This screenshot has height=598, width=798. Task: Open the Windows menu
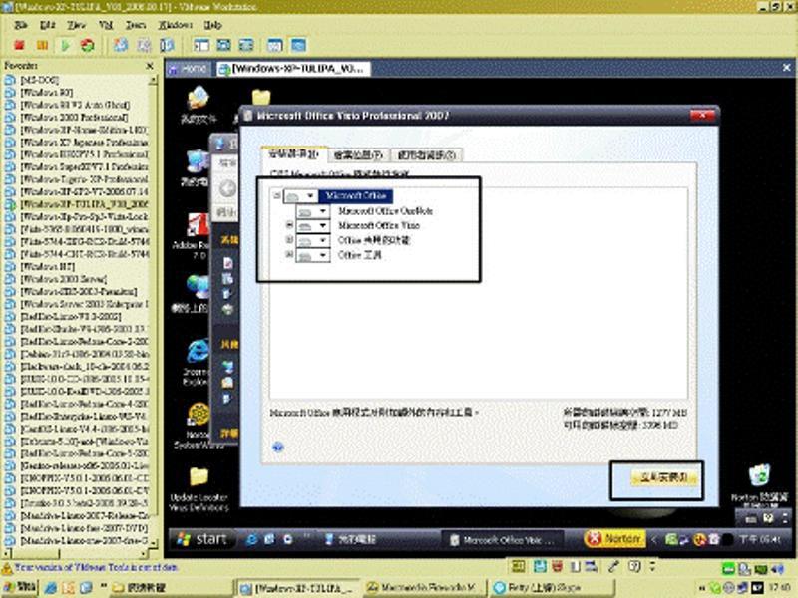coord(176,24)
